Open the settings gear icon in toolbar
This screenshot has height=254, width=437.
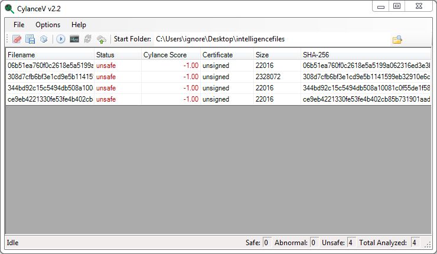(43, 40)
